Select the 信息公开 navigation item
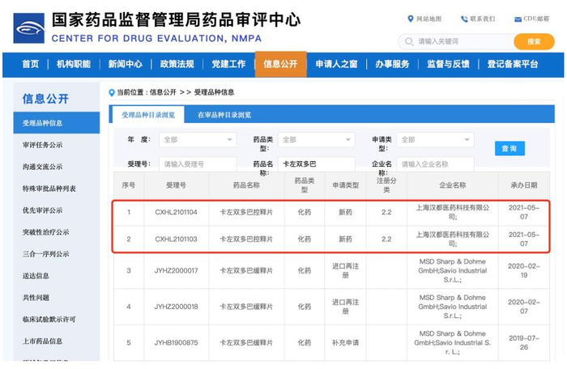Viewport: 567px width, 369px height. pos(280,64)
